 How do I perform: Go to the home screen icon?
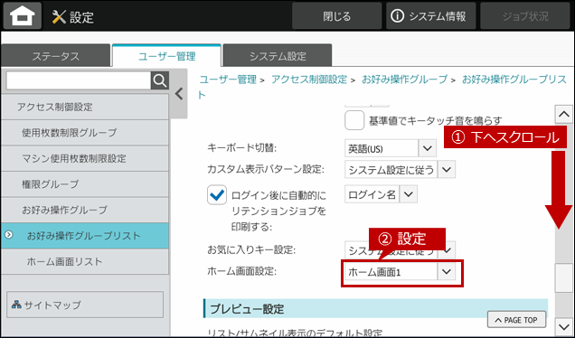(23, 16)
